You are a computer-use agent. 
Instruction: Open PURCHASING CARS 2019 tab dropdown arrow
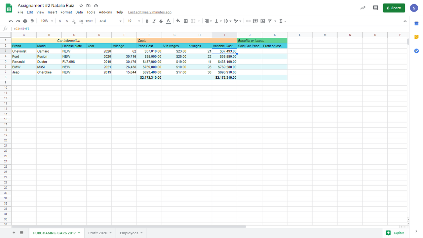click(x=79, y=233)
